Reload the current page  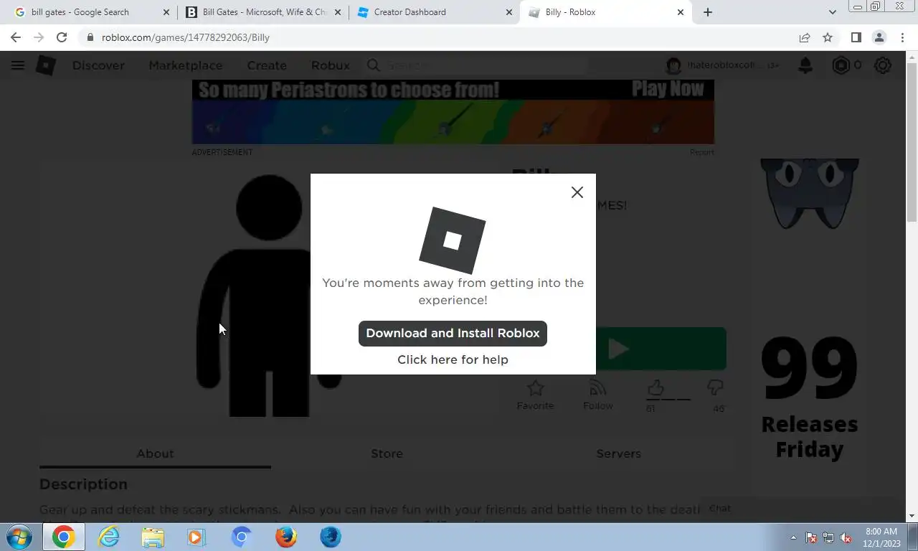point(62,37)
